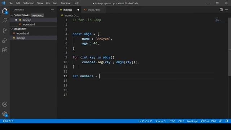
Task: Open the Extensions view
Action: pos(5,50)
